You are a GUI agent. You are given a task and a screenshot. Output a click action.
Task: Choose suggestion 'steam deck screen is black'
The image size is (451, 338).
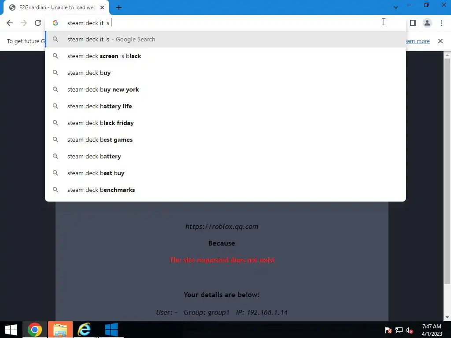pyautogui.click(x=225, y=56)
